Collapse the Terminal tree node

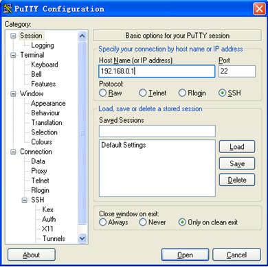tap(13, 55)
